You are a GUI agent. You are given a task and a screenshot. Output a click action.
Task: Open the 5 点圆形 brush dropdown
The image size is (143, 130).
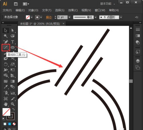[121, 17]
